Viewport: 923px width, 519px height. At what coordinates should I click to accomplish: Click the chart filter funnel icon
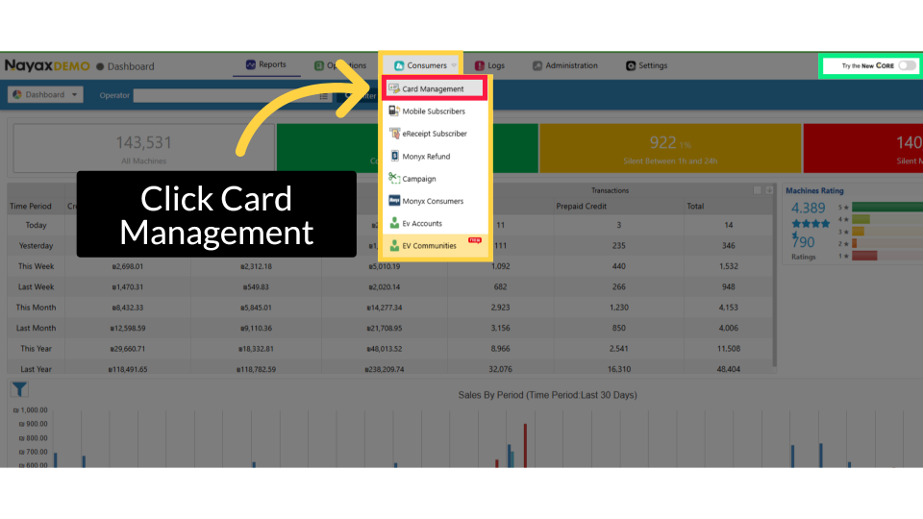pyautogui.click(x=19, y=389)
